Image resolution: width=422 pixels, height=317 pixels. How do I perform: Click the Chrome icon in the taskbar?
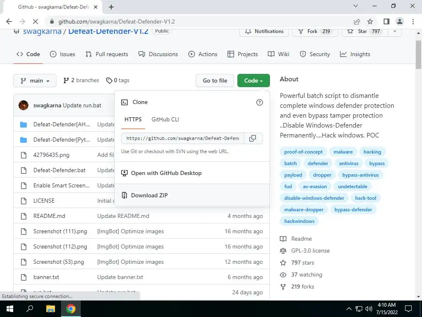(x=71, y=309)
